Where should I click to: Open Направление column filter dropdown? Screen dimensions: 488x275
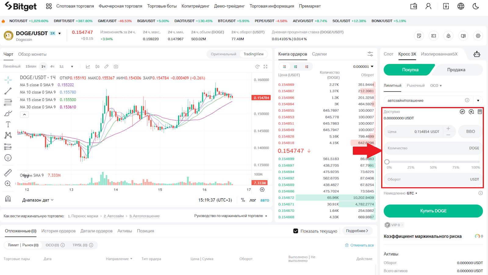119,259
